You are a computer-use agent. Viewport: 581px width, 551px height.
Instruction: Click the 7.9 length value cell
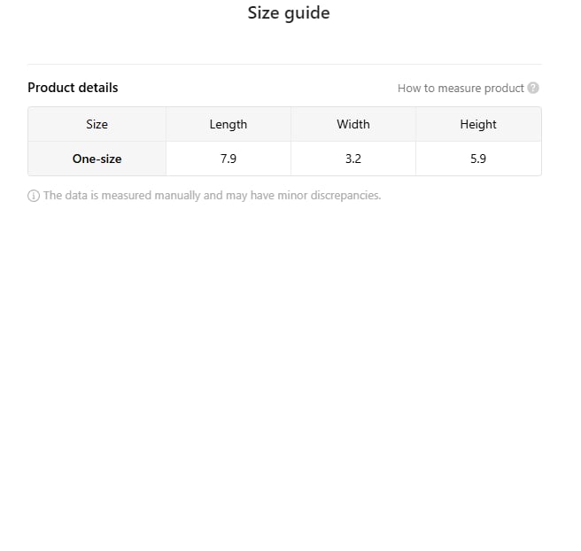tap(229, 159)
